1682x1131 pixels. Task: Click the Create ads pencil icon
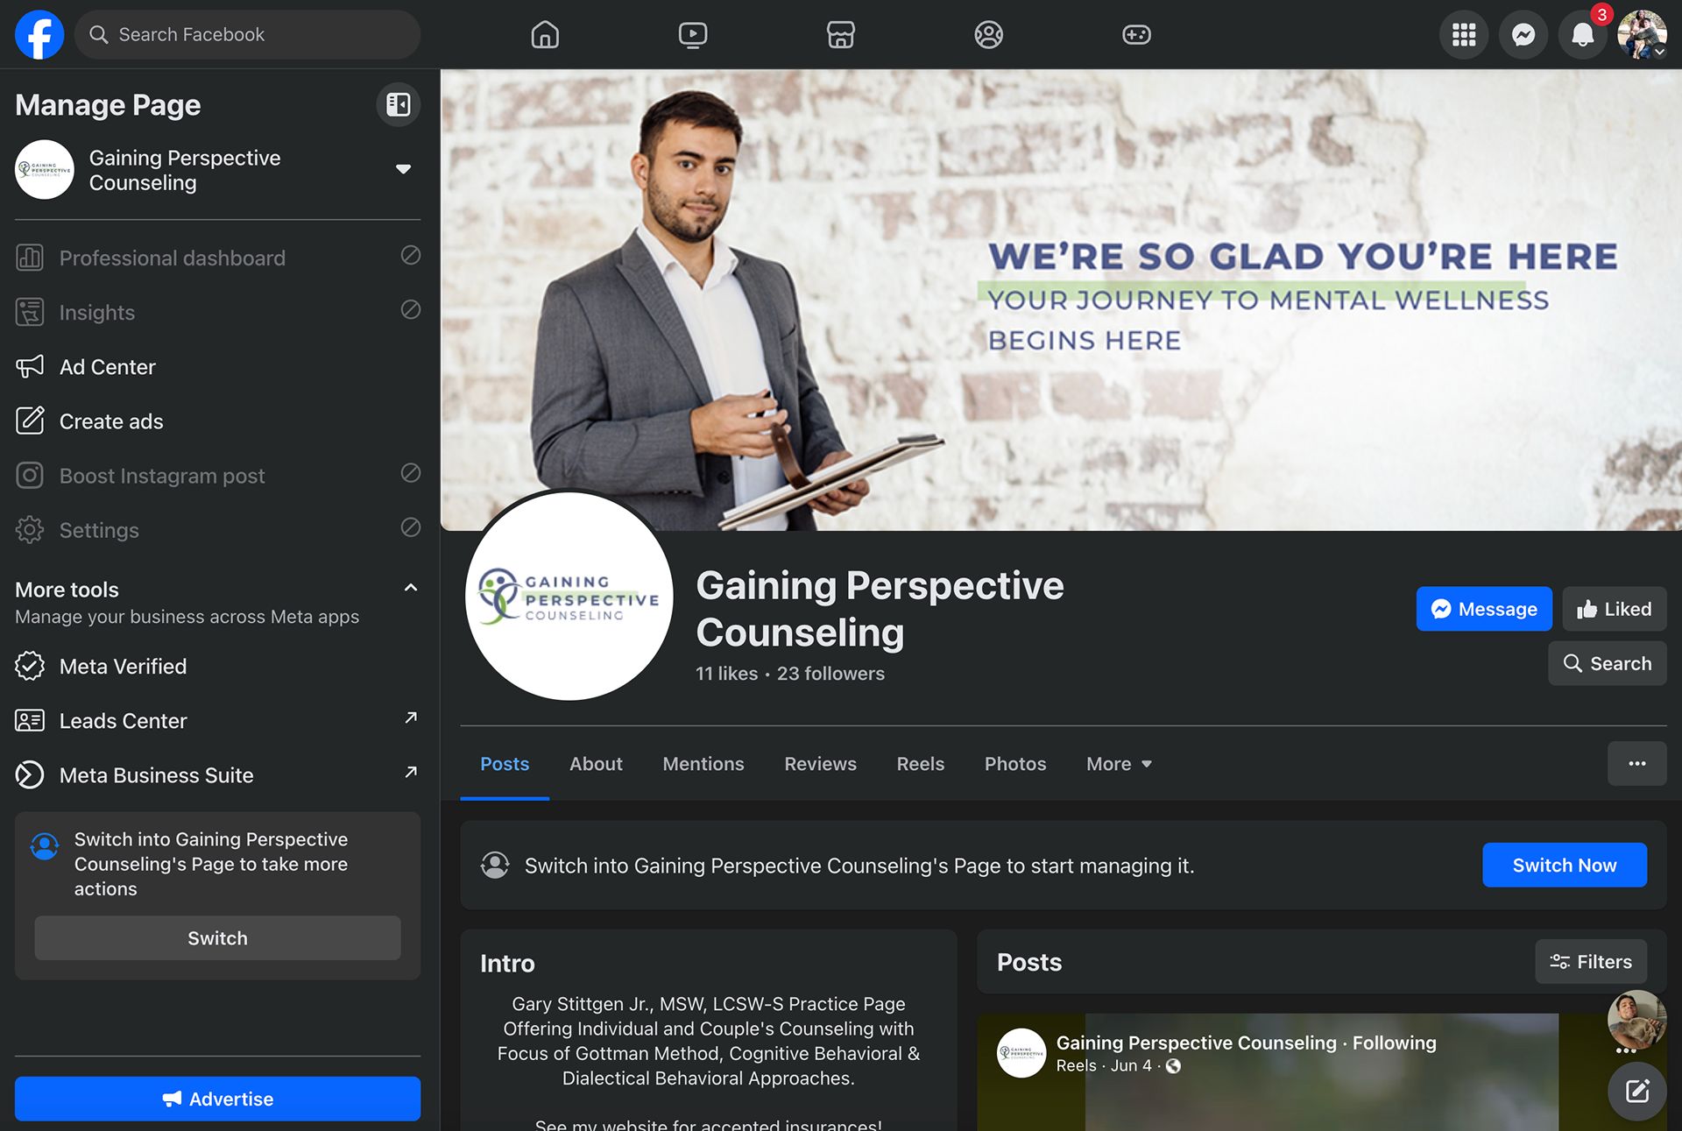(29, 421)
